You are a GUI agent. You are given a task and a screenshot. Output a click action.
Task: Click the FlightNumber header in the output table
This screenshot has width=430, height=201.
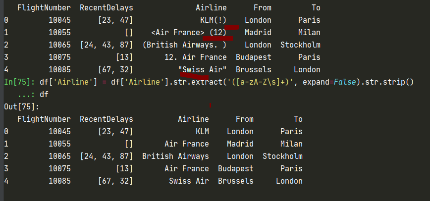tap(44, 119)
